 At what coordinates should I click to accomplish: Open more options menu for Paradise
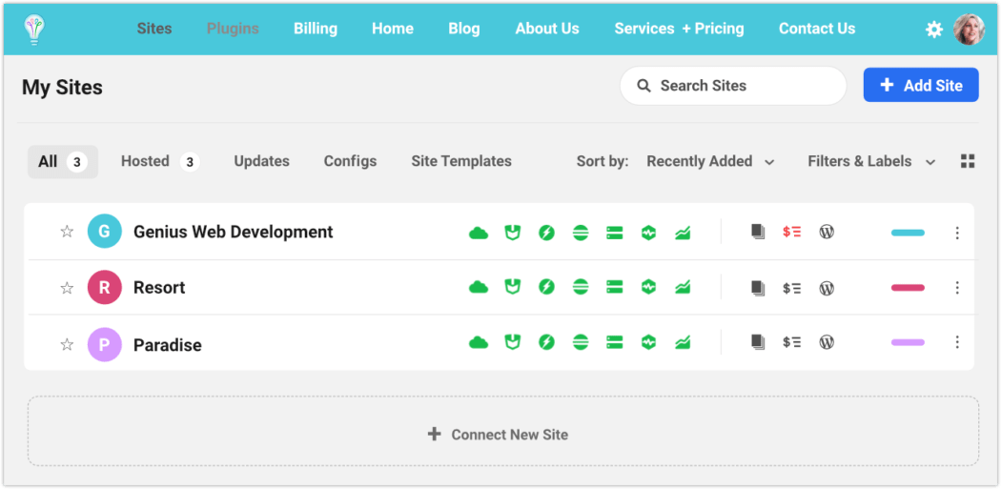957,342
